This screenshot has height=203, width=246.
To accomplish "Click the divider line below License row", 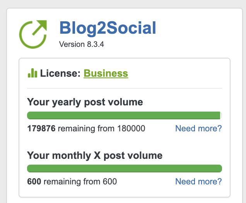I will coord(124,88).
